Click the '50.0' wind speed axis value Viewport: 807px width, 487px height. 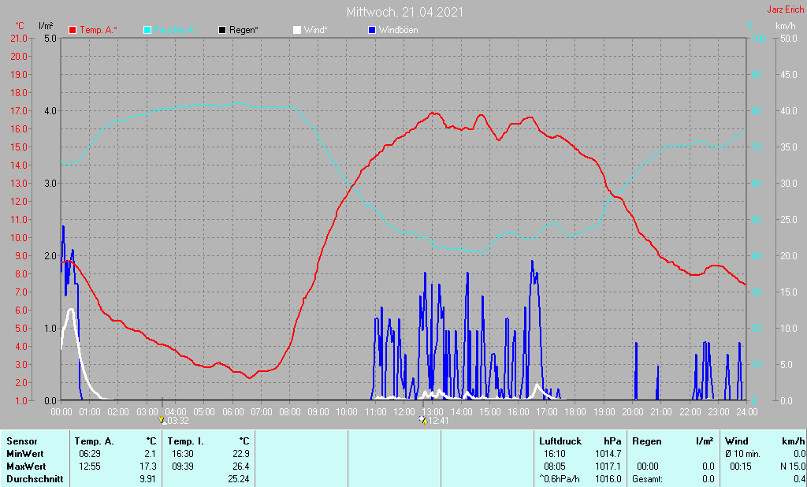789,38
